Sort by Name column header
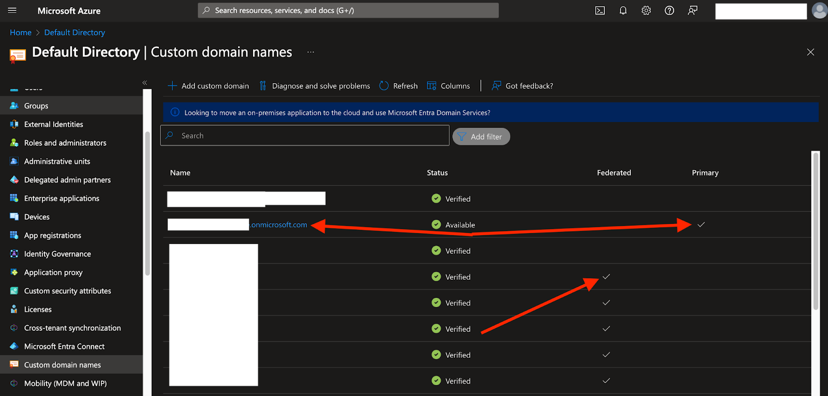828x396 pixels. pyautogui.click(x=180, y=173)
